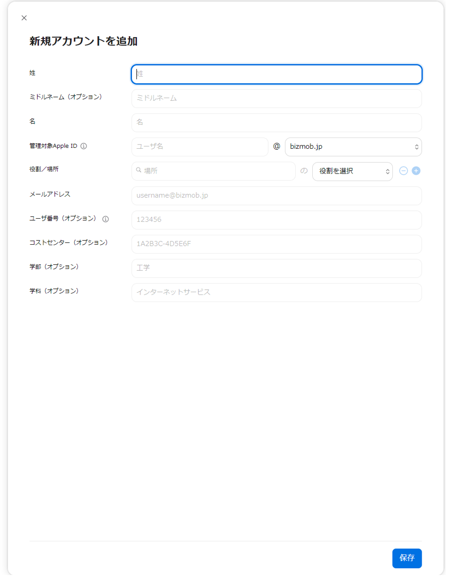Click info icon beside ユーザ番号 label
Viewport: 452px width, 576px height.
(x=106, y=219)
